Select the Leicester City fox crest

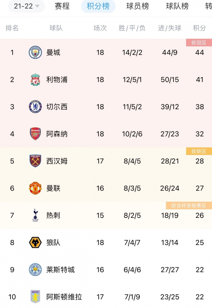(35, 270)
